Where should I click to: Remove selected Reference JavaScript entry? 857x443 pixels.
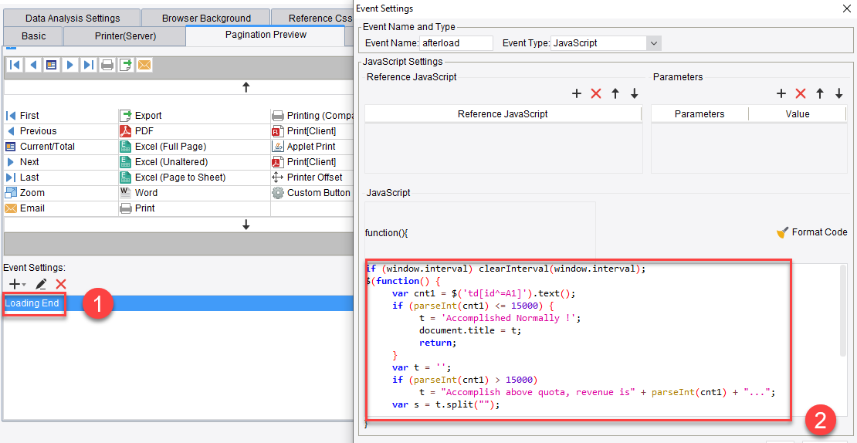596,94
